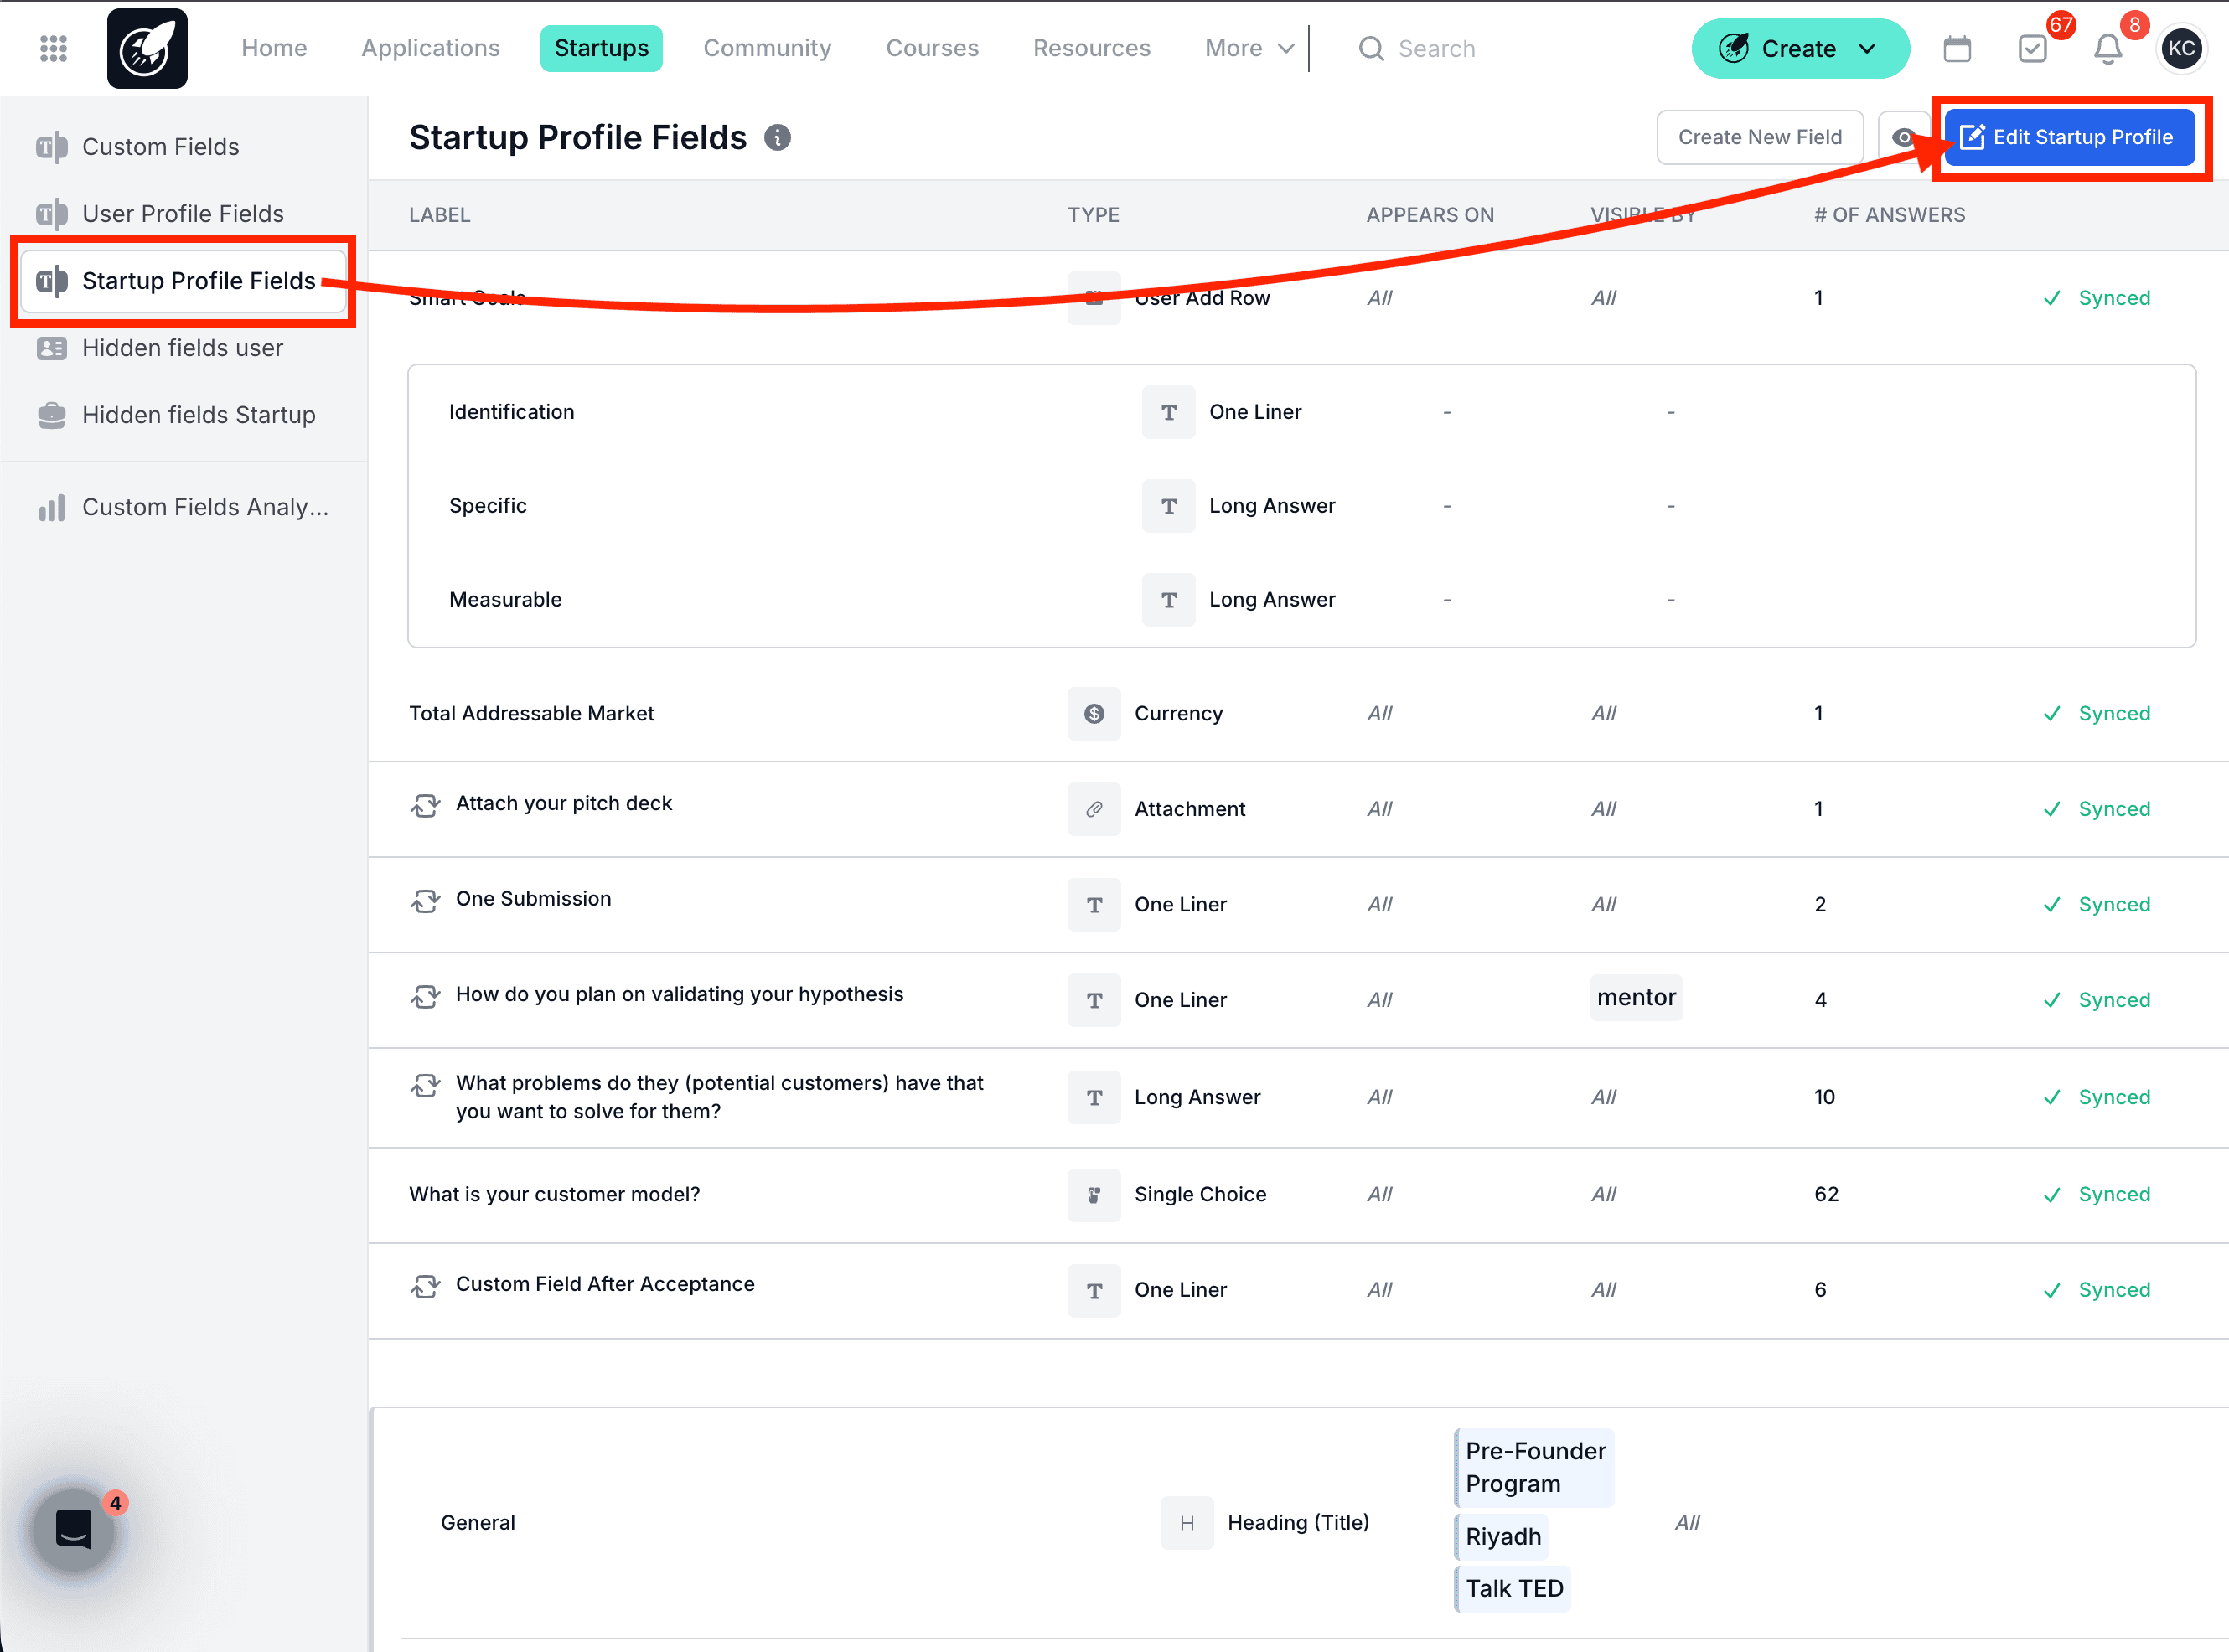Open User Profile Fields in sidebar
The image size is (2229, 1652).
coord(182,213)
